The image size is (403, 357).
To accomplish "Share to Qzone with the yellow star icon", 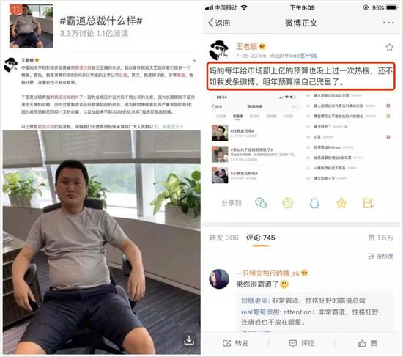I will coord(341,204).
